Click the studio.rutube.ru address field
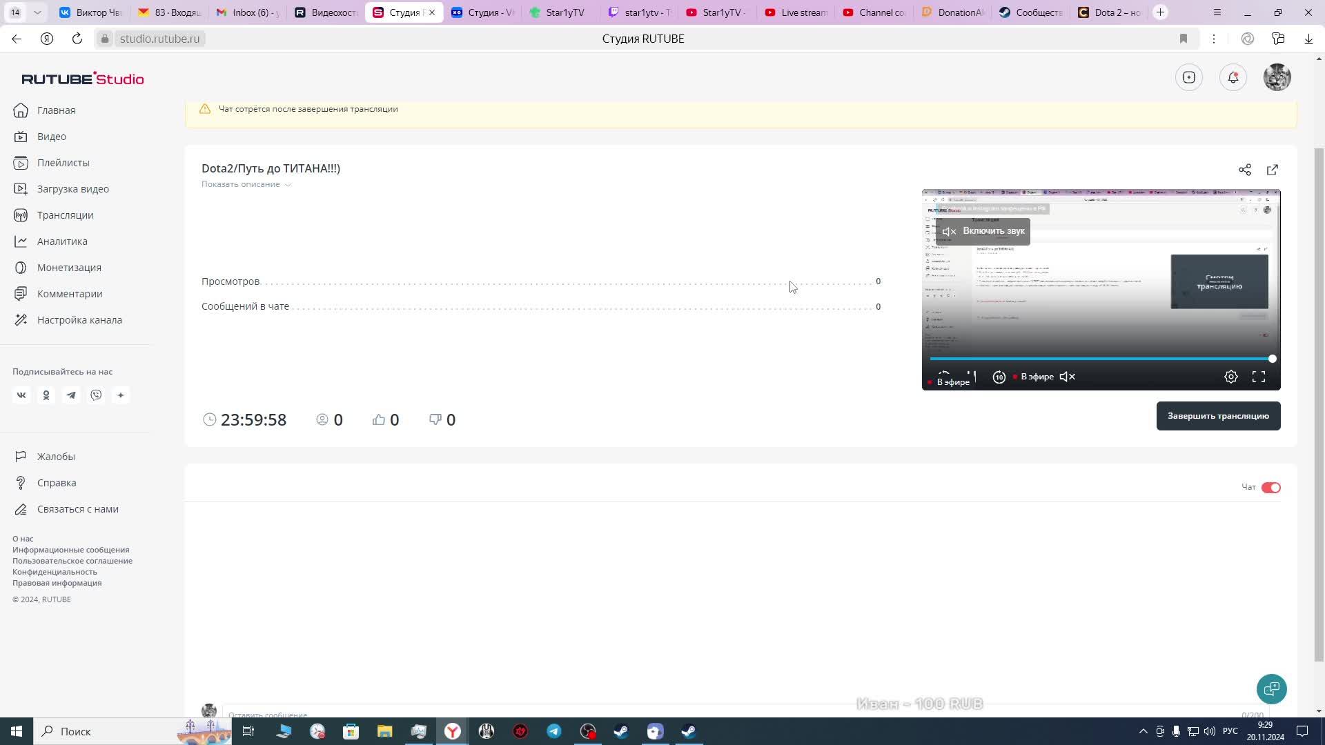This screenshot has height=745, width=1325. coord(159,39)
